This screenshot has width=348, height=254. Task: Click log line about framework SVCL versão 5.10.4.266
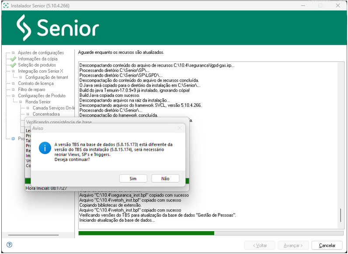[x=140, y=106]
